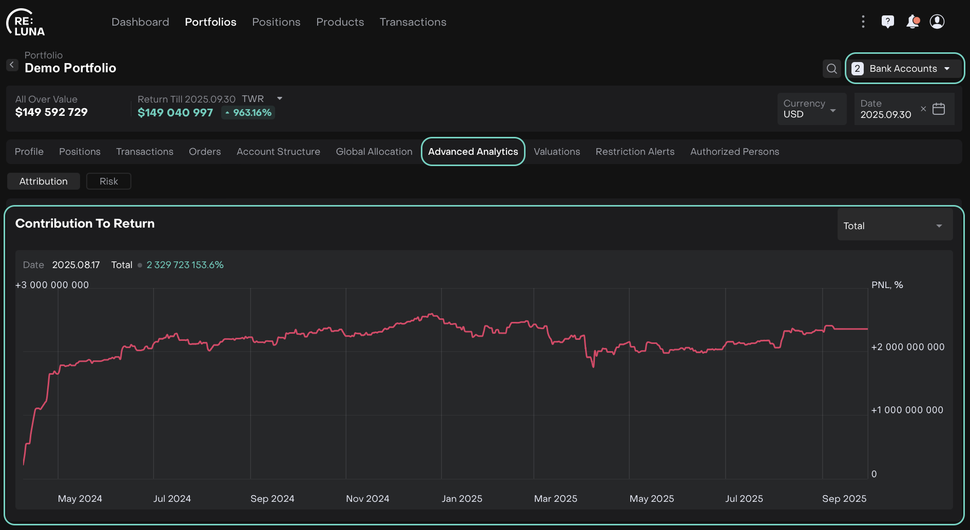Click the back arrow beside Portfolio
This screenshot has height=530, width=970.
click(12, 65)
